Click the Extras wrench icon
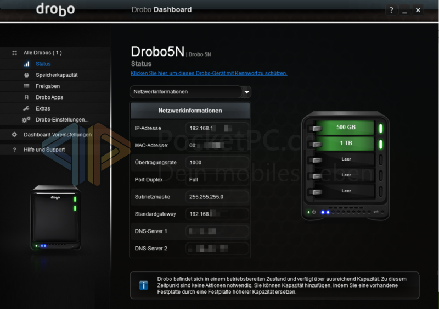 (26, 108)
